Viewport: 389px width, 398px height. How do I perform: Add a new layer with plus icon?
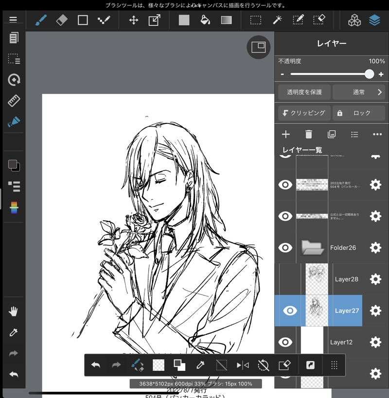(x=286, y=134)
